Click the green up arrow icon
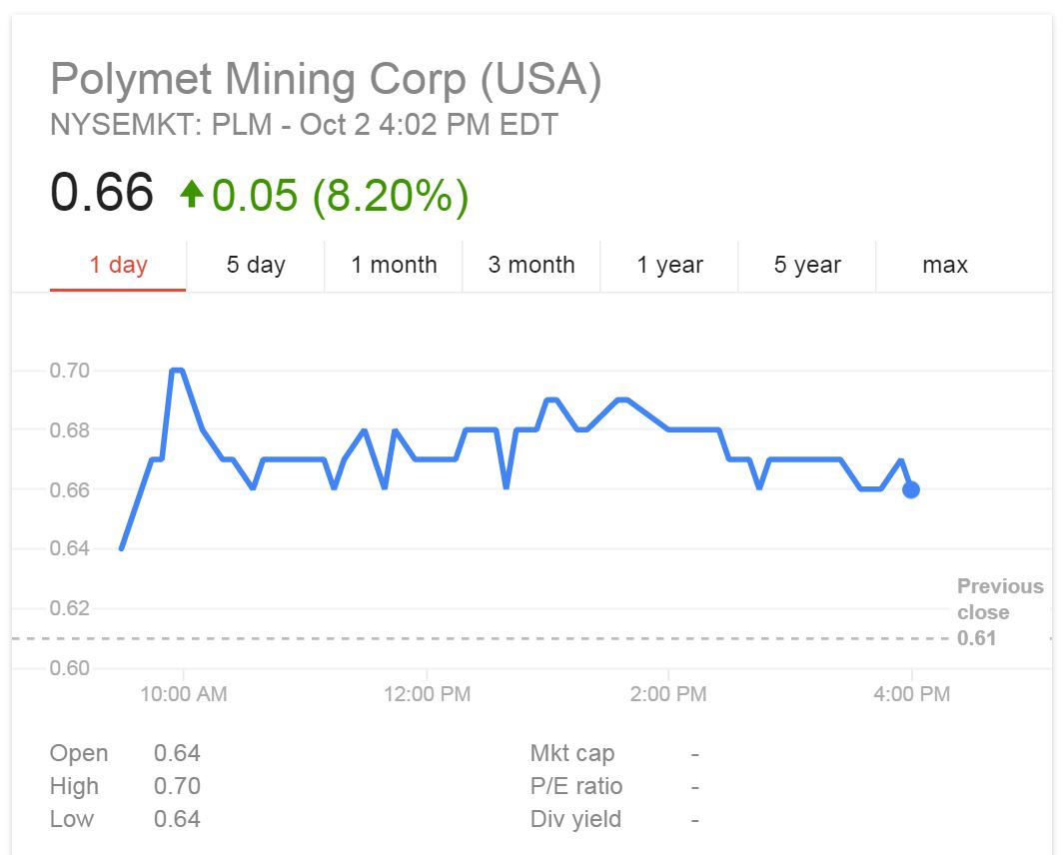This screenshot has width=1063, height=855. (191, 193)
